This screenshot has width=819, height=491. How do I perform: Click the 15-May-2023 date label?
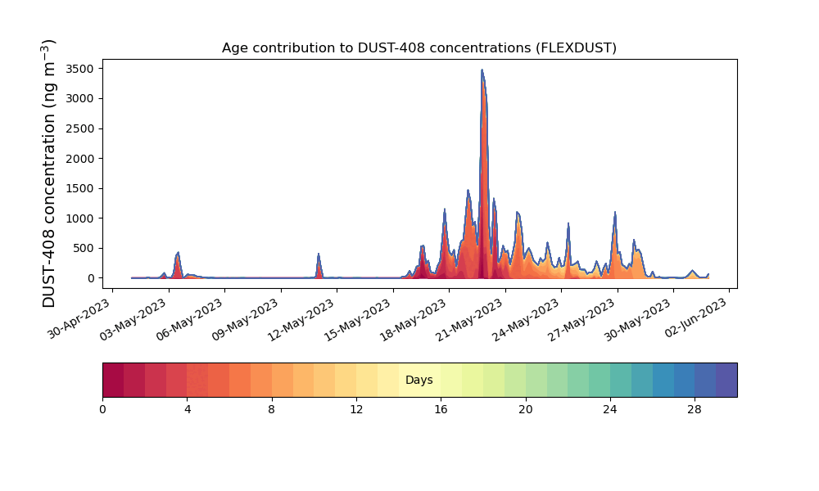(358, 319)
